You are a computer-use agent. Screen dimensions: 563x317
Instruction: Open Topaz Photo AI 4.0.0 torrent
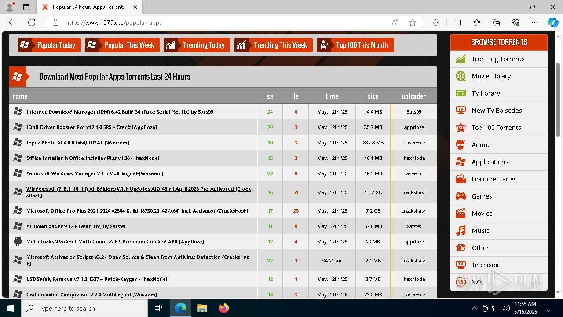click(77, 143)
